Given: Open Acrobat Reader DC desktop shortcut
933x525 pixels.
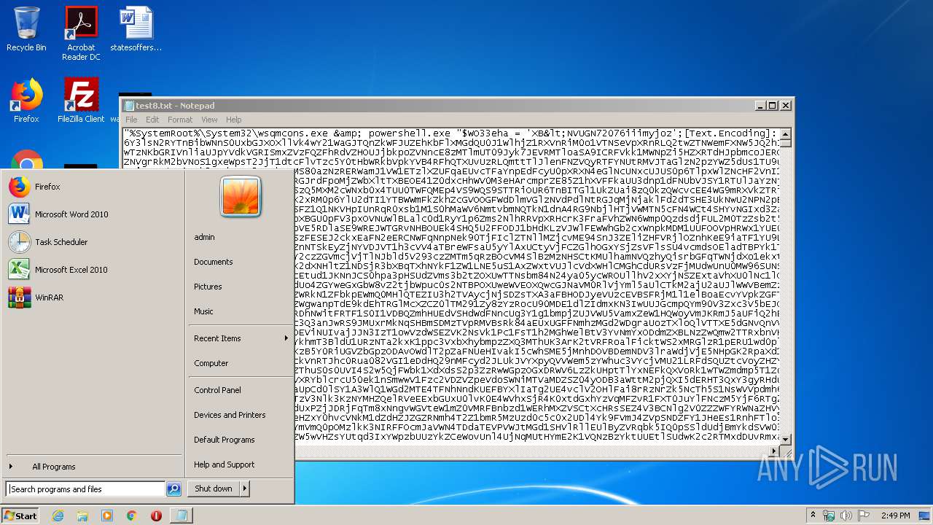Looking at the screenshot, I should [81, 34].
